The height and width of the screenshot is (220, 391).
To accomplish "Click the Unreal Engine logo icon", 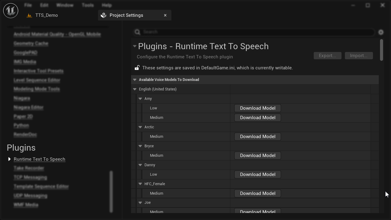I will click(x=11, y=10).
